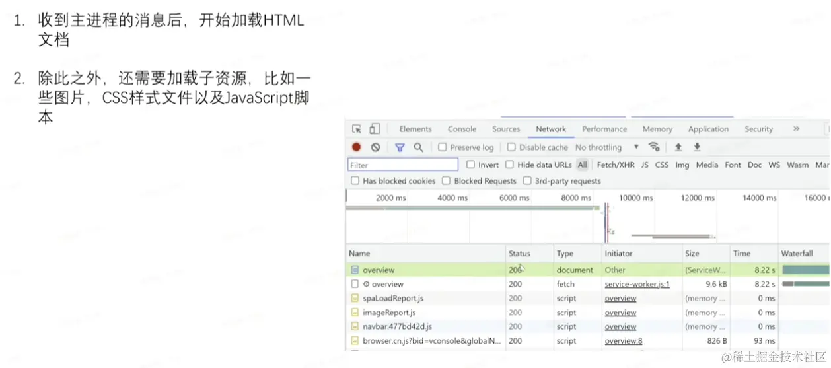
Task: Open the Performance tab
Action: point(604,129)
